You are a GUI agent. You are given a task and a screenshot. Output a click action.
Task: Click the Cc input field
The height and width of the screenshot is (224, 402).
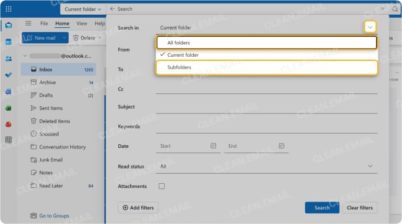267,89
